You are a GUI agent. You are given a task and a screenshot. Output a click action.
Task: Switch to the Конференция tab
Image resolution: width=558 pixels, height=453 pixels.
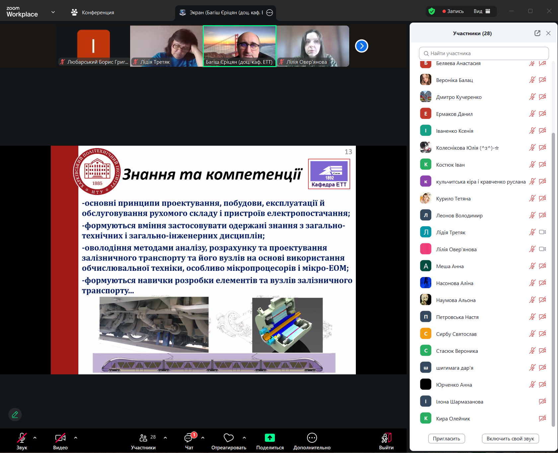click(x=93, y=12)
